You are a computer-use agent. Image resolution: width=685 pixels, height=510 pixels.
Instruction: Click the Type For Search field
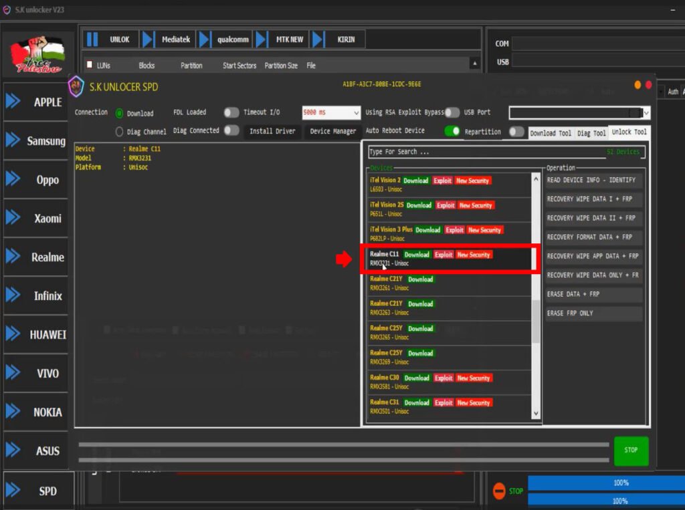coord(506,152)
